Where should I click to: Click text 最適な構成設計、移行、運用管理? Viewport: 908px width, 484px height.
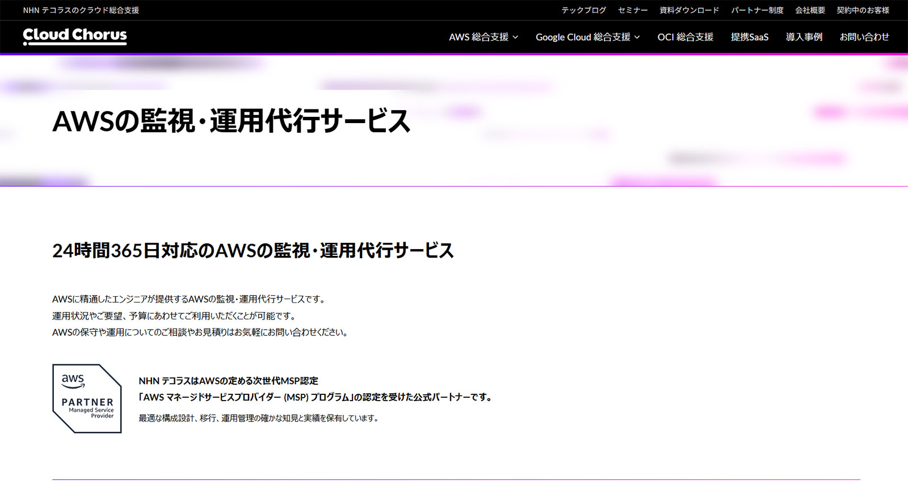tap(259, 418)
